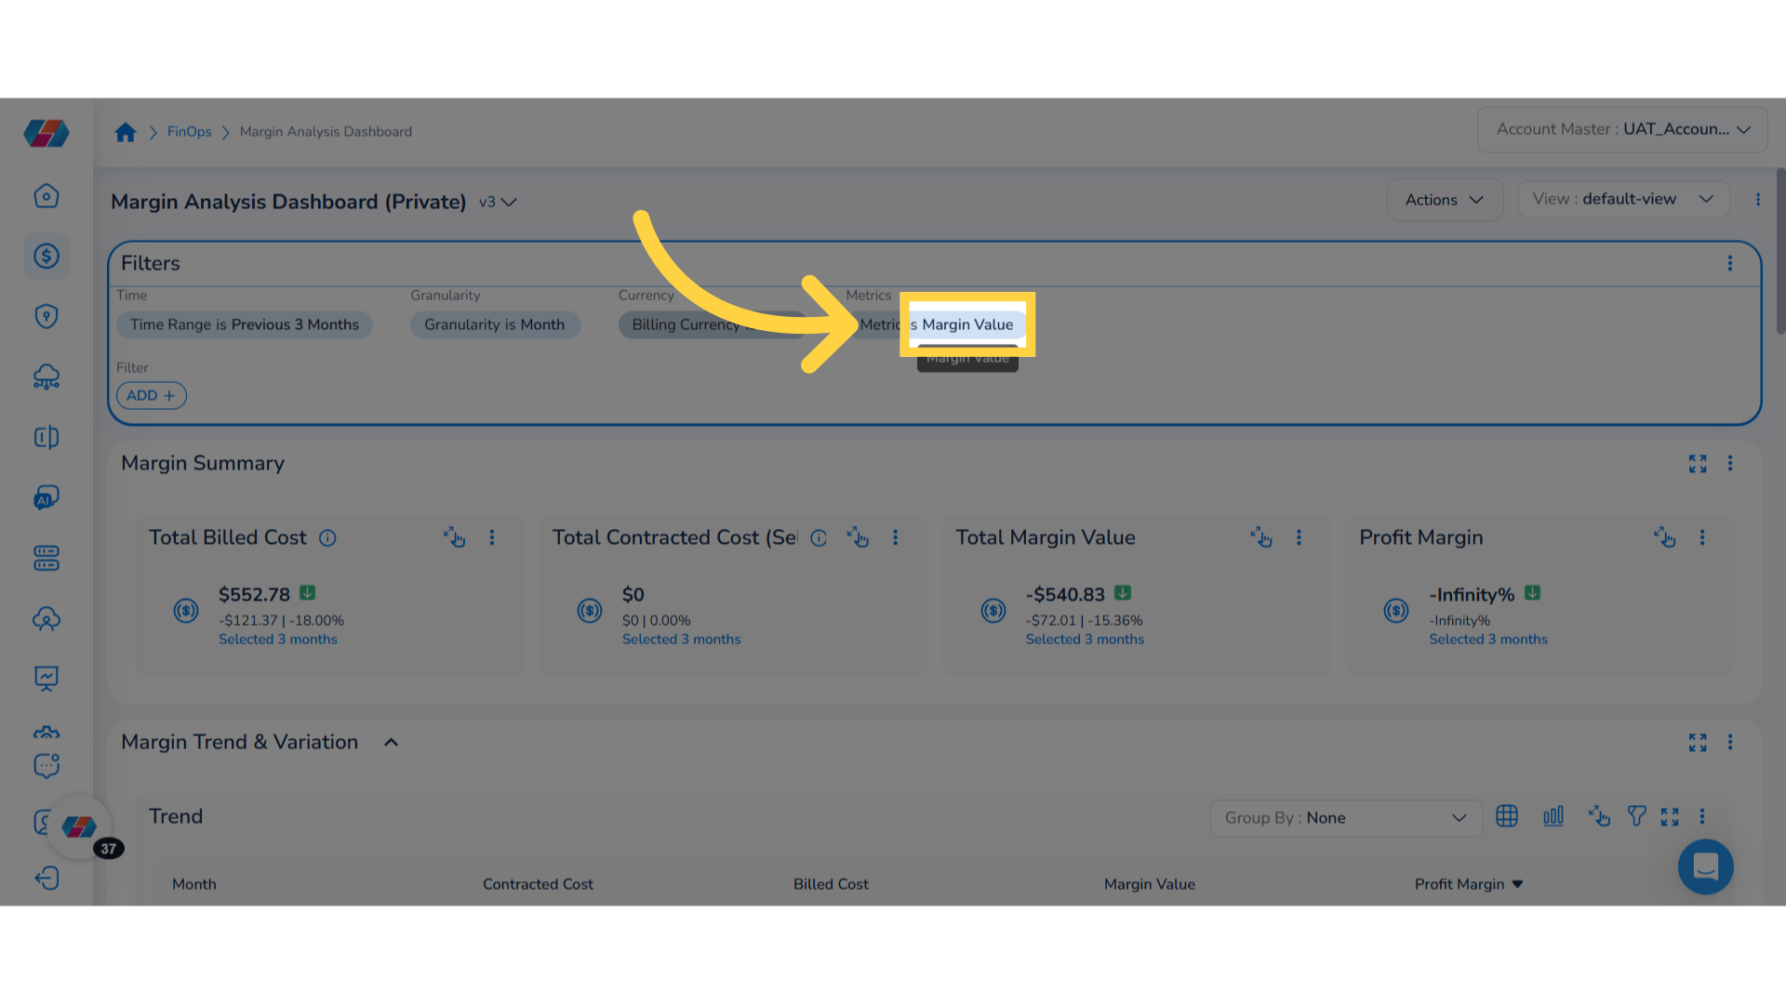
Task: Click Trend drill-down hand icon
Action: coord(1599,816)
